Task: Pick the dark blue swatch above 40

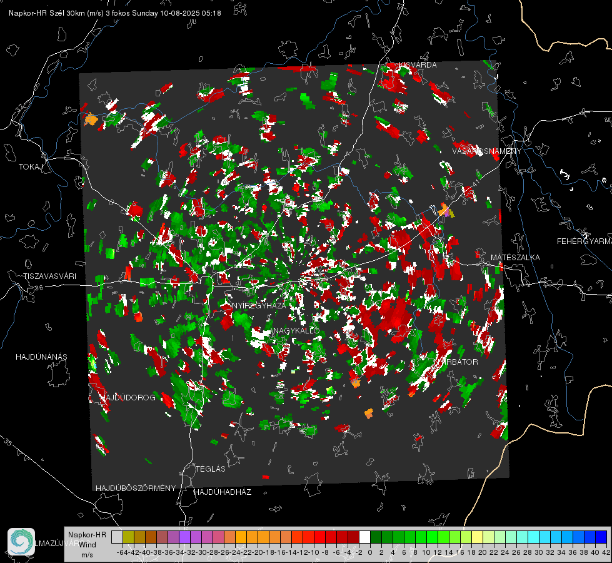Action: point(601,537)
